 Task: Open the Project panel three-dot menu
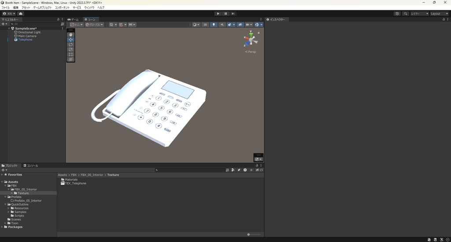[261, 165]
